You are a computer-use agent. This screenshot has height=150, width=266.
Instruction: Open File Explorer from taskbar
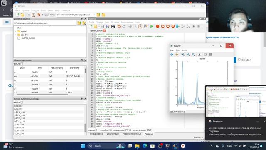(x=137, y=146)
